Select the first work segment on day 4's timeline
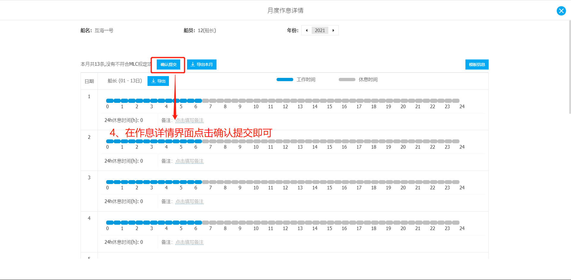Image resolution: width=571 pixels, height=280 pixels. [x=110, y=223]
